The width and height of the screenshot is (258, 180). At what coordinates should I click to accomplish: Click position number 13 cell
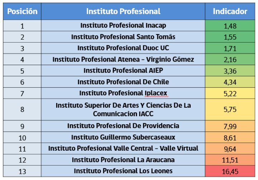click(x=22, y=171)
